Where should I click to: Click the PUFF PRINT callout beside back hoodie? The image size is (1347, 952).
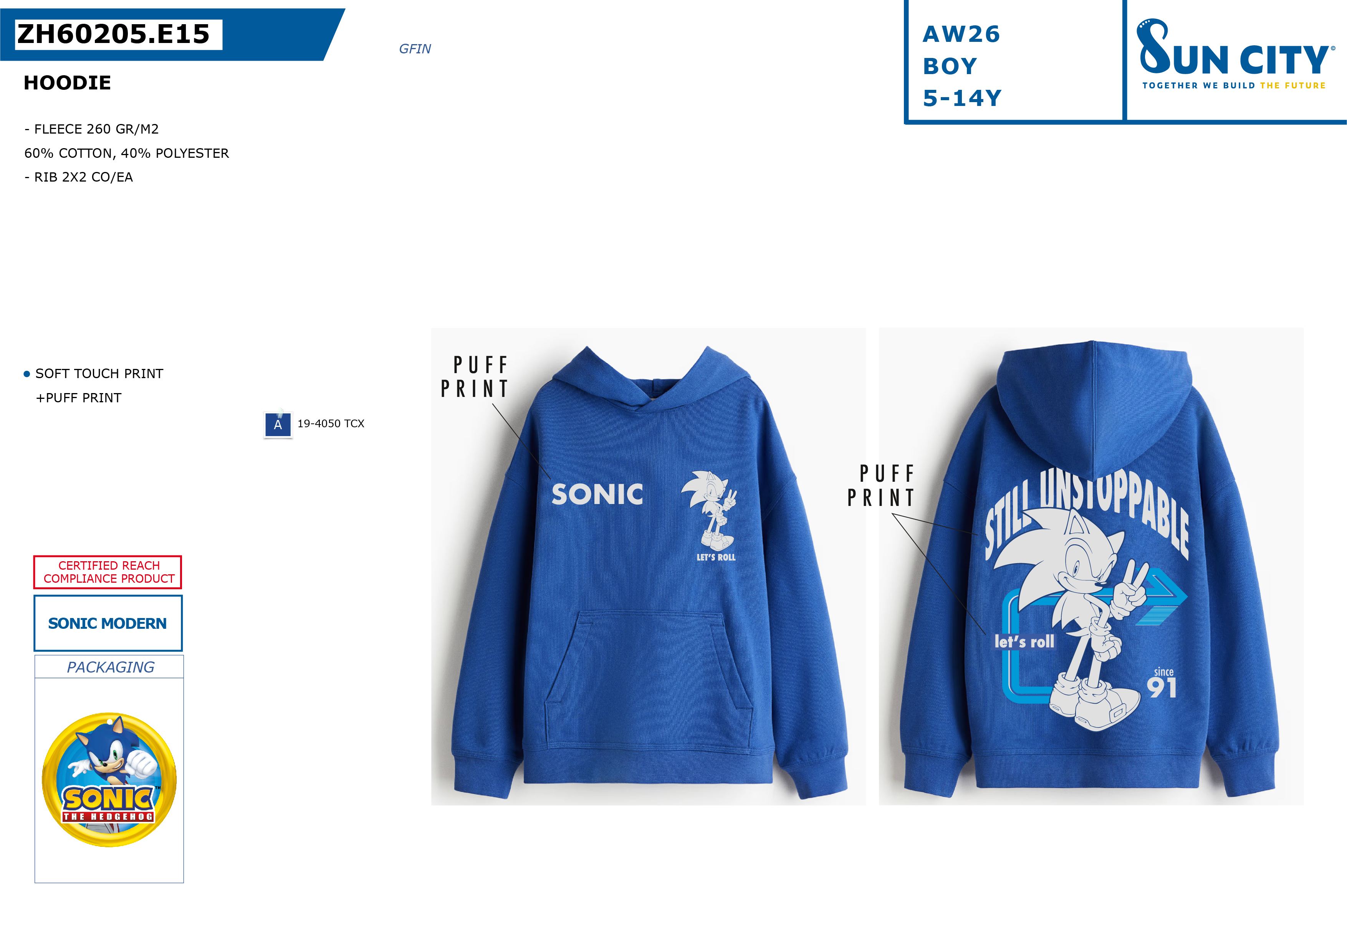(881, 486)
